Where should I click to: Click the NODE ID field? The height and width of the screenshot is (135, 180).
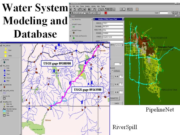click(x=113, y=23)
